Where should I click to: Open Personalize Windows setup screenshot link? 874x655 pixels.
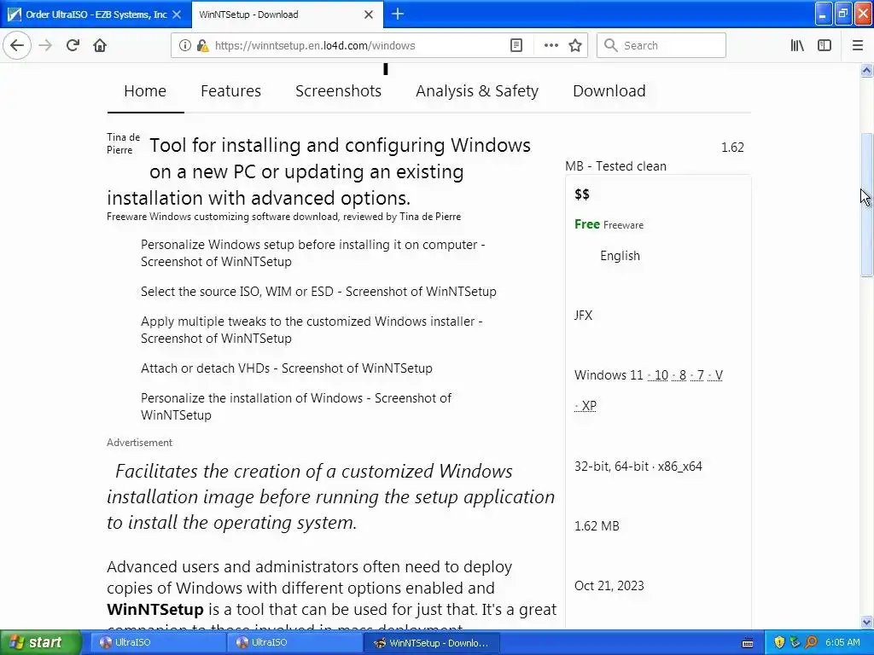click(312, 252)
